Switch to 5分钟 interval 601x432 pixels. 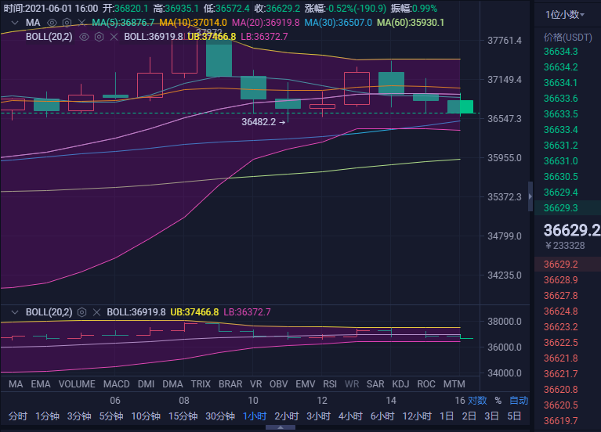111,416
